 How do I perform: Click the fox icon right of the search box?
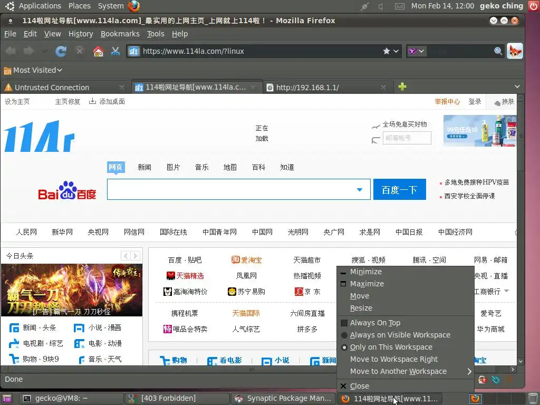(x=515, y=51)
